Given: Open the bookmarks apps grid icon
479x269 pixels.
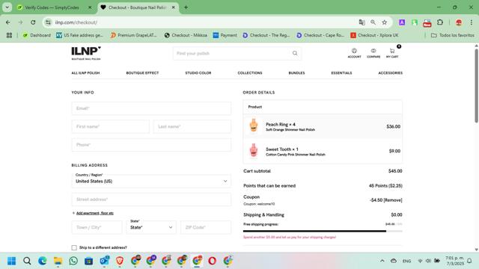Looking at the screenshot, I should [9, 35].
